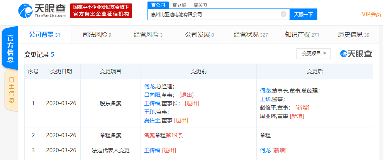Open 王珍 link in 变更后 column
This screenshot has height=160, width=383.
tap(265, 99)
